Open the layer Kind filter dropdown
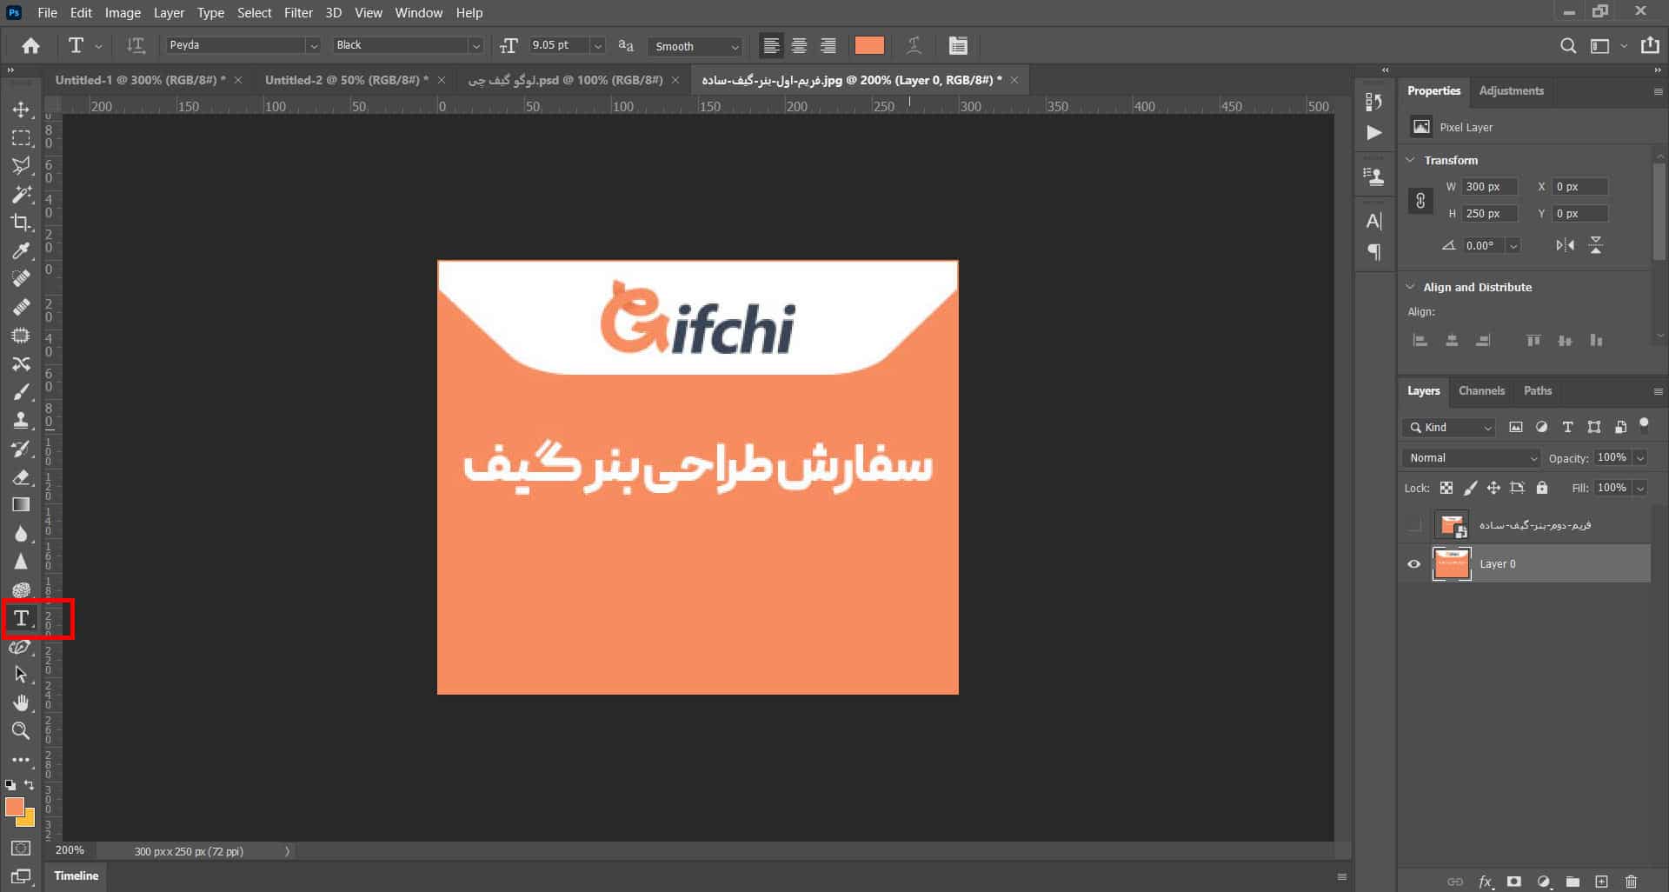1669x892 pixels. click(x=1448, y=427)
